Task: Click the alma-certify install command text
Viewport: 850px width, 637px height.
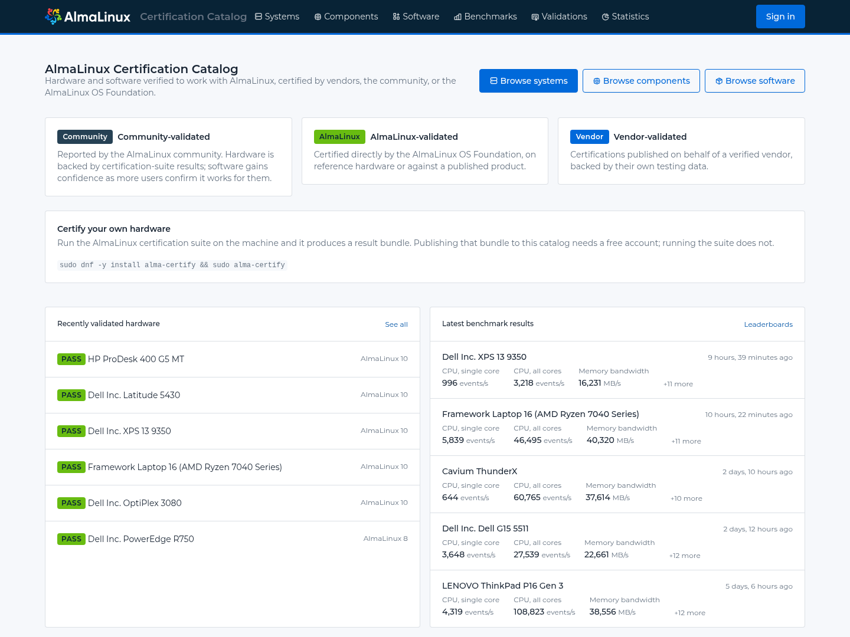Action: pos(172,265)
